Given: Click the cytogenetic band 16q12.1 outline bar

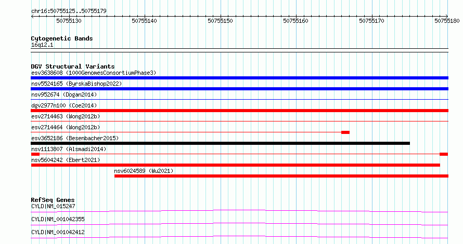Looking at the screenshot, I should pos(239,50).
